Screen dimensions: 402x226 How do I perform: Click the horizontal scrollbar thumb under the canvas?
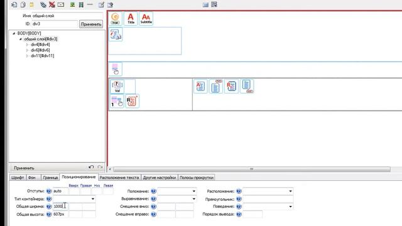pyautogui.click(x=252, y=169)
